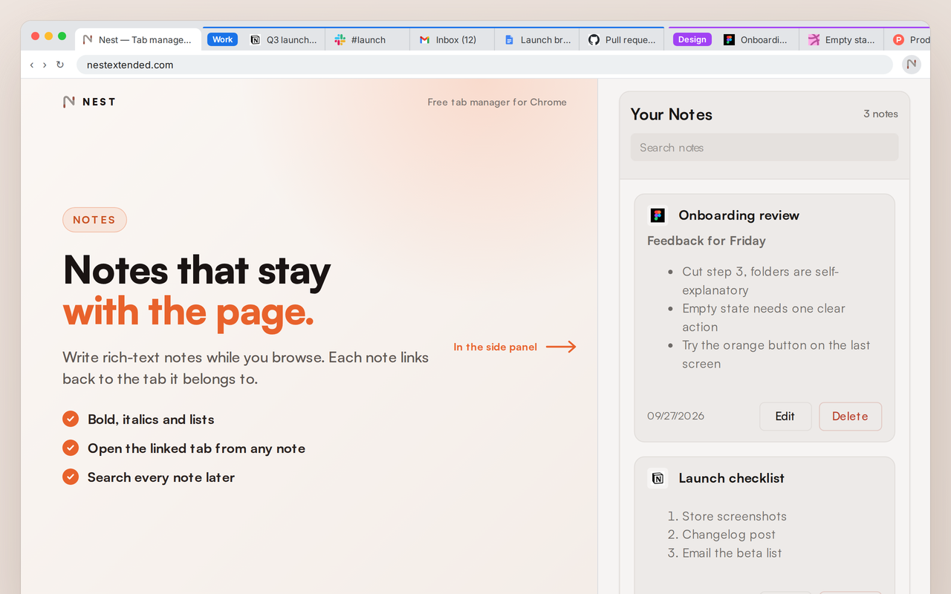
Task: Click the Search notes field
Action: pos(765,147)
